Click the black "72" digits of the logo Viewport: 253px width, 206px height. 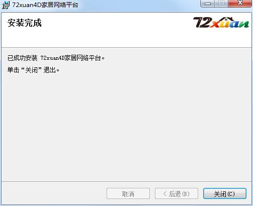[201, 23]
